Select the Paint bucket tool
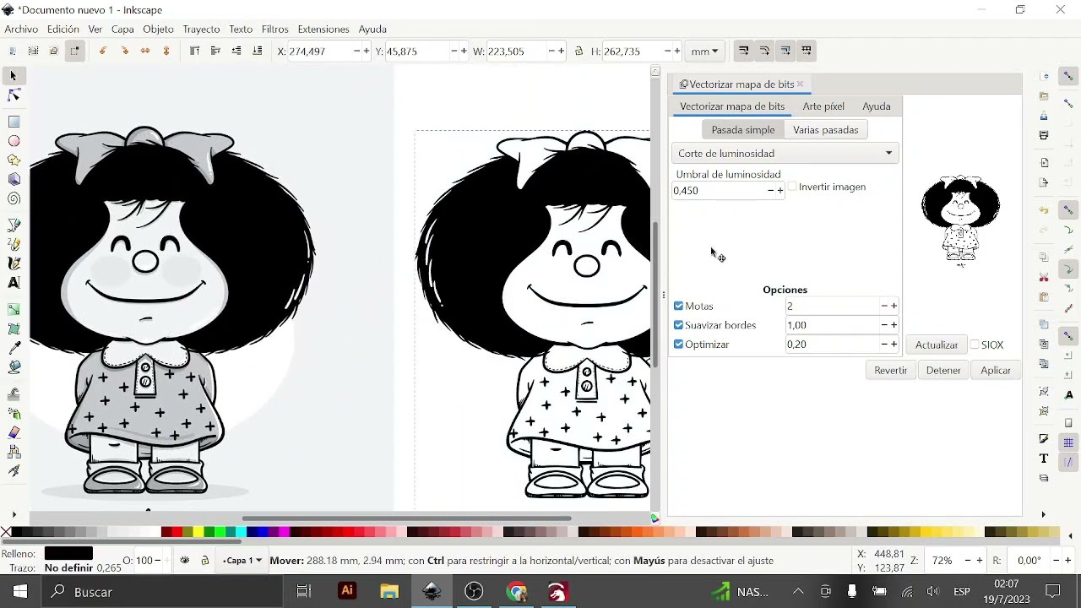This screenshot has height=608, width=1081. pyautogui.click(x=14, y=367)
